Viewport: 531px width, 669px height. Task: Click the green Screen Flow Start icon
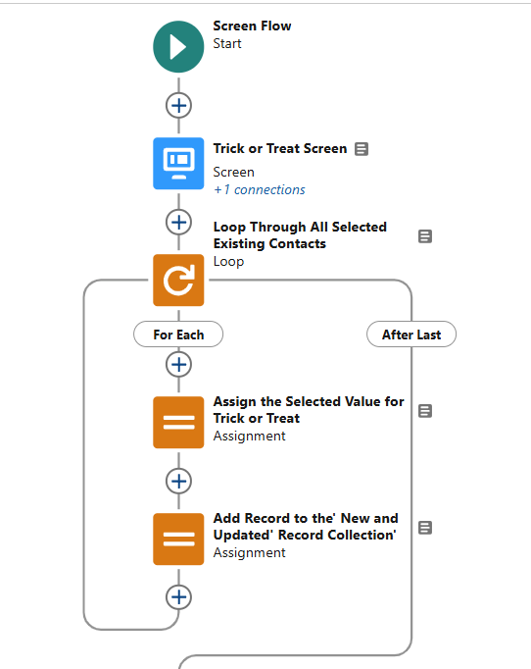[x=178, y=46]
